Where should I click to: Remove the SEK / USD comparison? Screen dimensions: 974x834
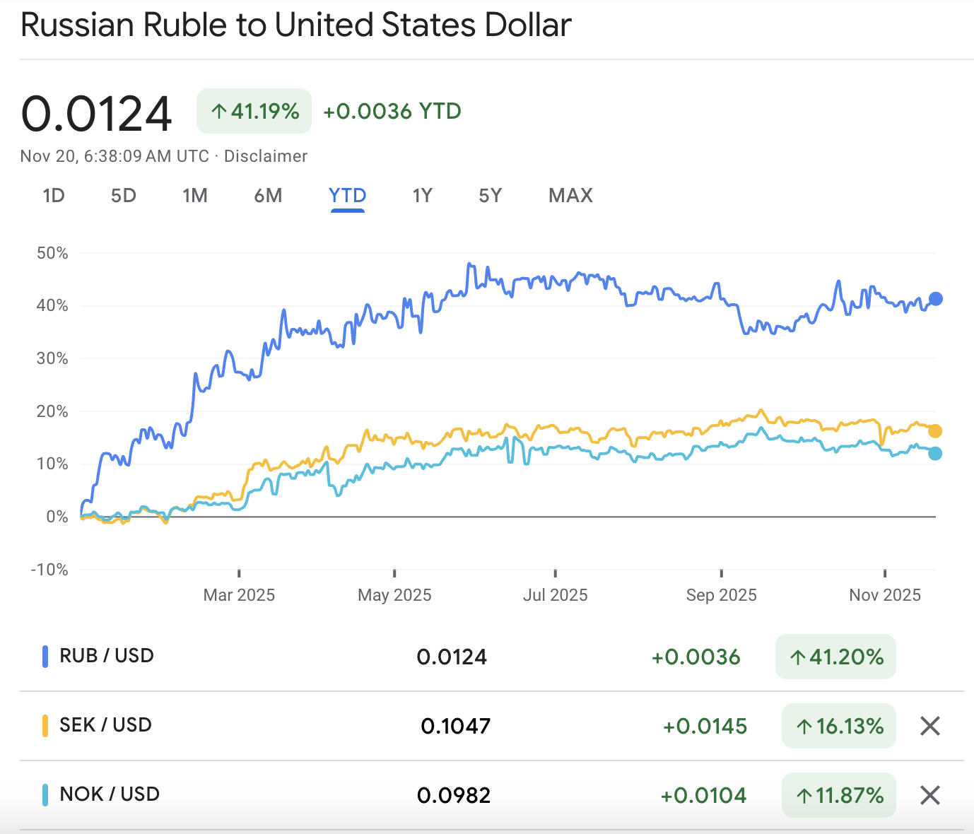pyautogui.click(x=929, y=726)
